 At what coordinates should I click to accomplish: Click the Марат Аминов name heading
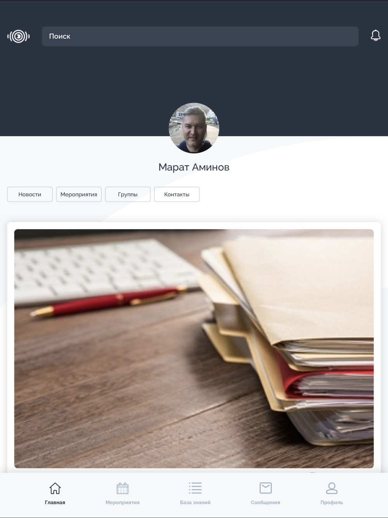194,167
